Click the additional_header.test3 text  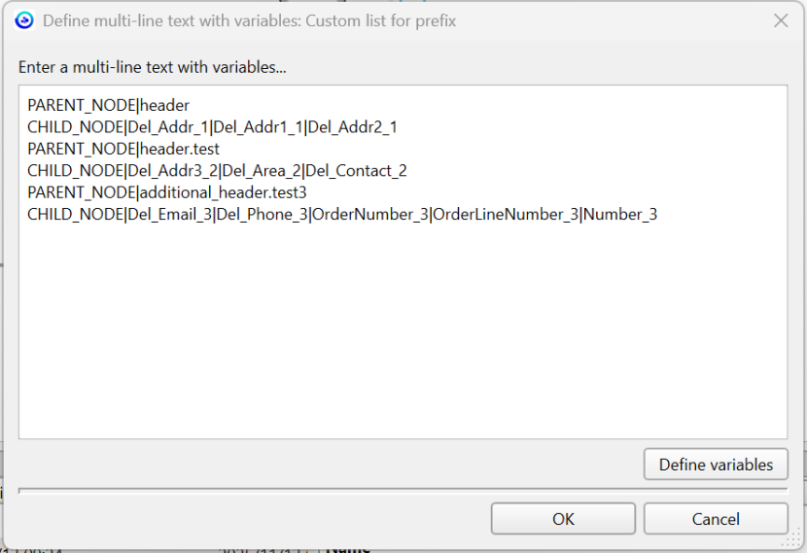tap(223, 192)
